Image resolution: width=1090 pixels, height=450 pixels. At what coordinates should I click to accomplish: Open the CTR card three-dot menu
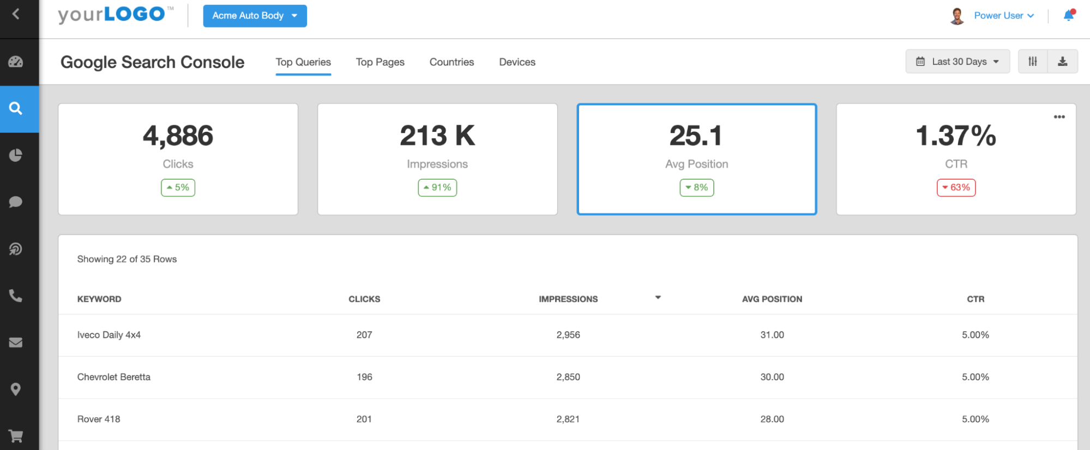(x=1059, y=117)
